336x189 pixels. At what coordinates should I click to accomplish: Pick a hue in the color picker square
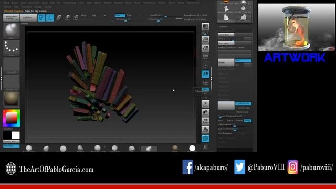12,118
